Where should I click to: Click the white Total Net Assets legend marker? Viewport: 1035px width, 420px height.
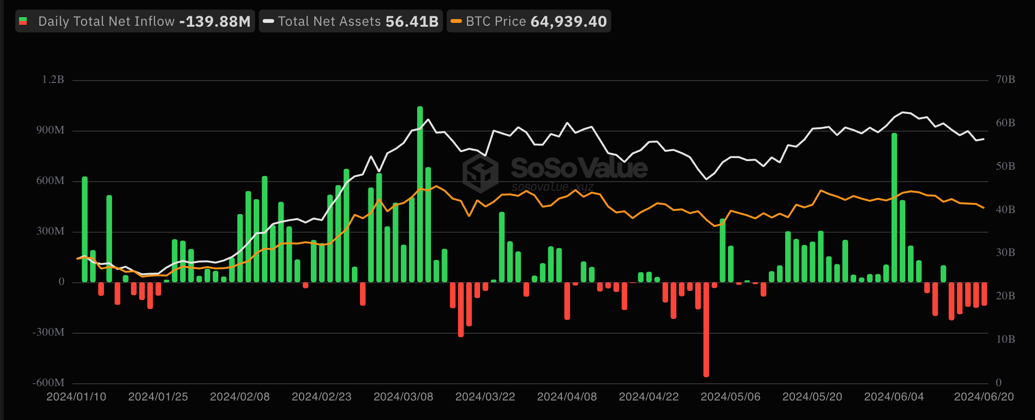tap(268, 21)
